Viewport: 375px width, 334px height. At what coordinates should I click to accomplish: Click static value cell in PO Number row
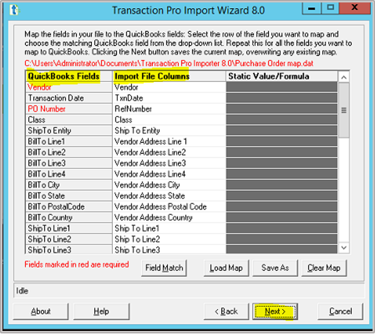tap(282, 109)
